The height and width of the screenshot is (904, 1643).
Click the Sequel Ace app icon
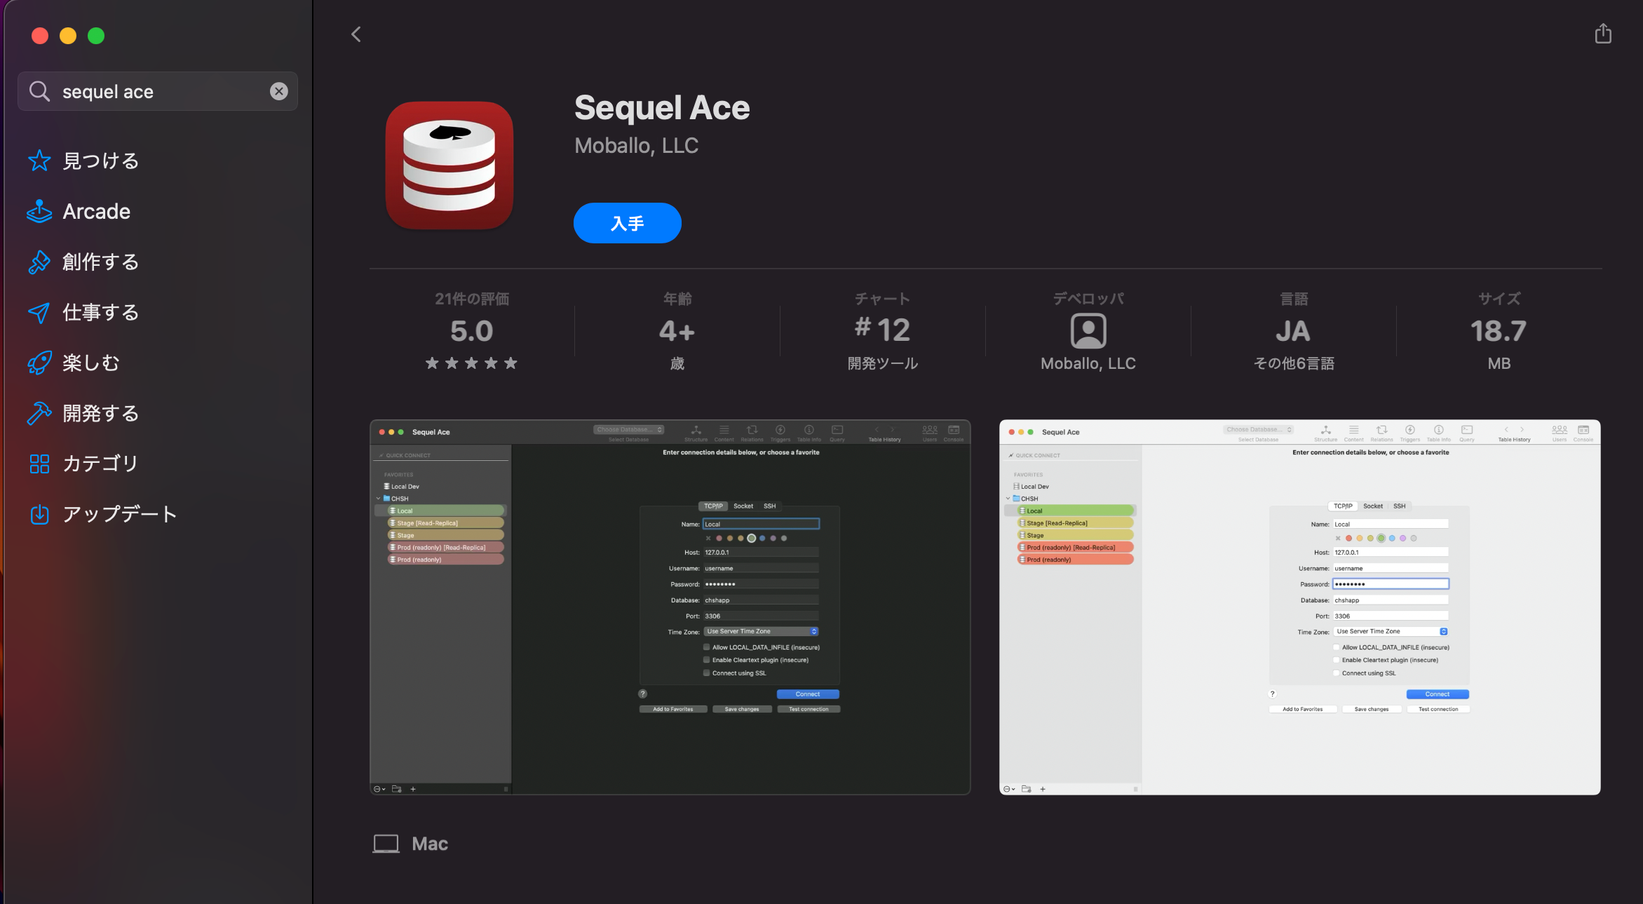coord(449,166)
